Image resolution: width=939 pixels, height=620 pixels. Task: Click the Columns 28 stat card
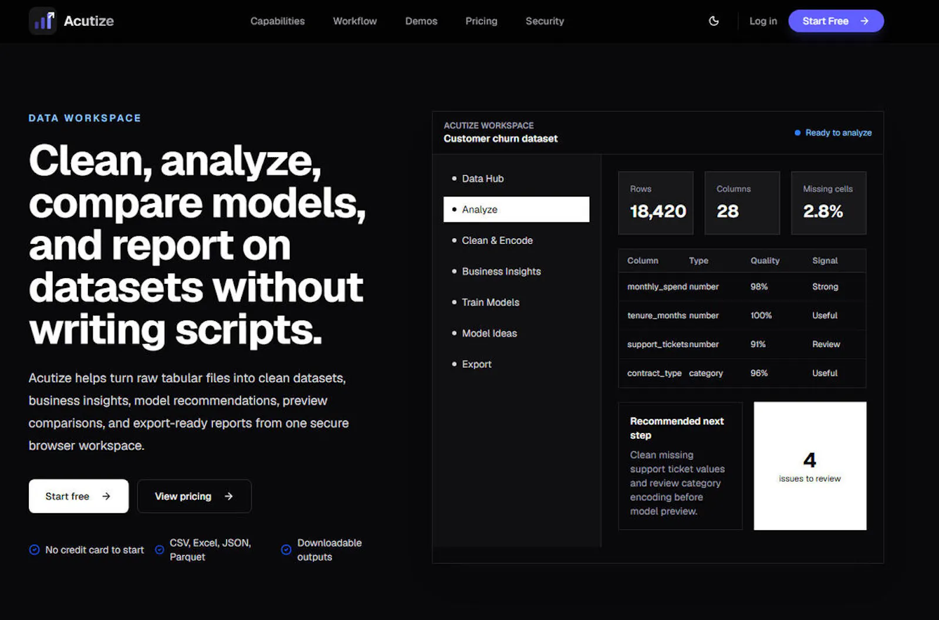742,203
